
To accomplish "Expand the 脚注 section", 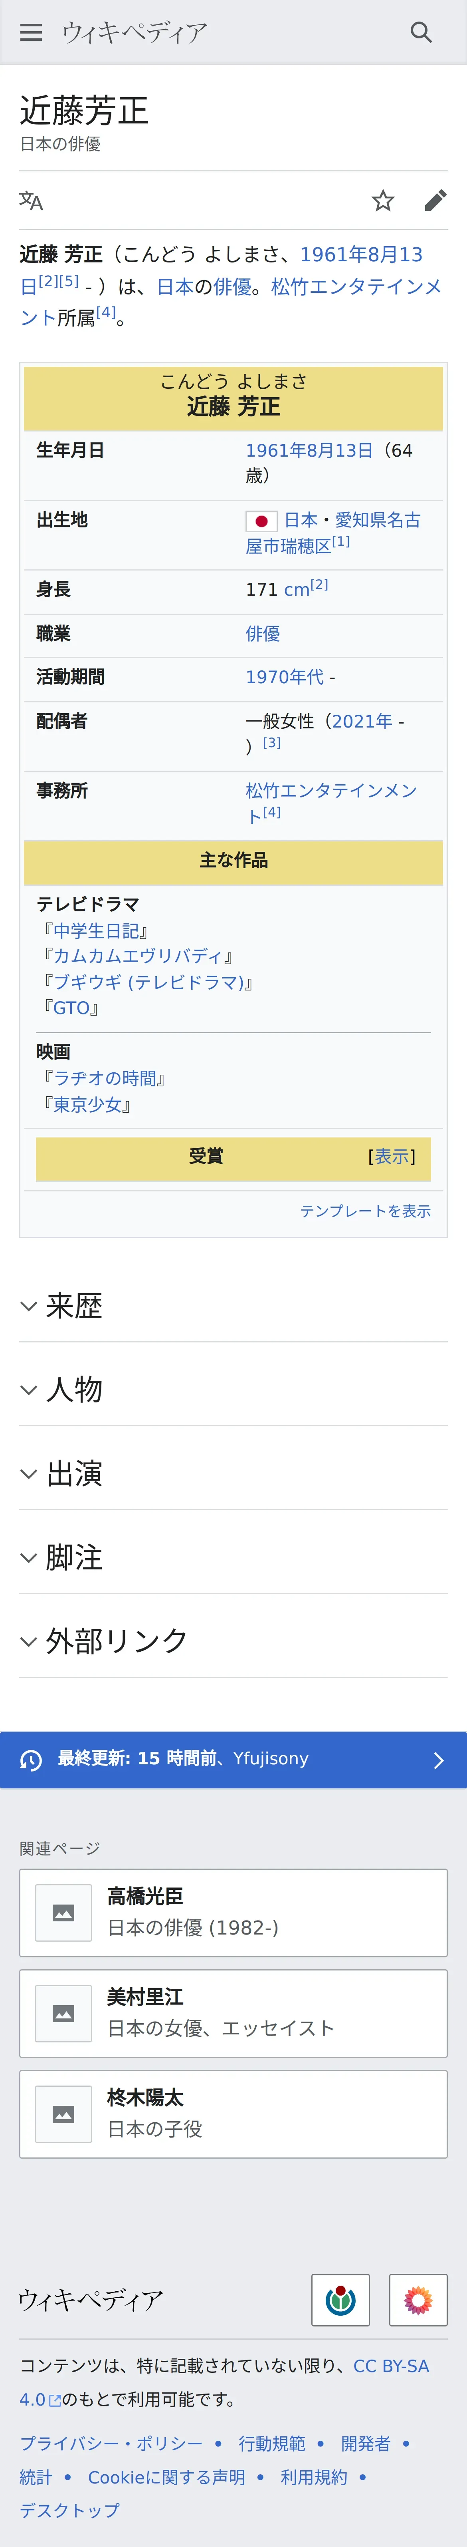I will (74, 1557).
